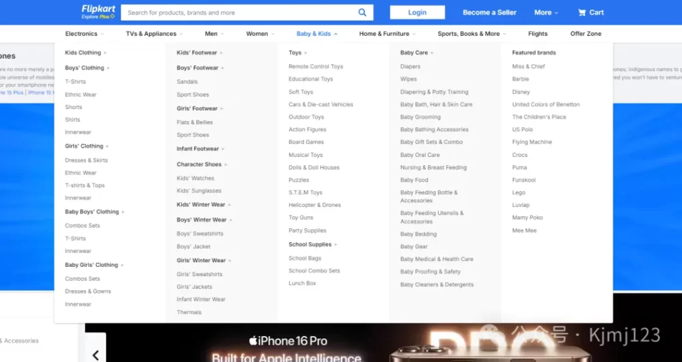Expand the Women menu
This screenshot has width=682, height=362.
pos(260,33)
